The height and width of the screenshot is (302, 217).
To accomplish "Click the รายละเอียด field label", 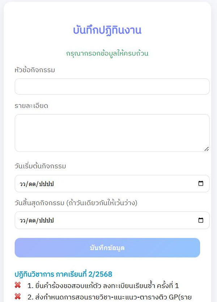I will pos(31,106).
